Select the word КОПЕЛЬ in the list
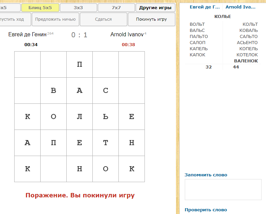Viewport: 266px width, 214px height. click(248, 49)
